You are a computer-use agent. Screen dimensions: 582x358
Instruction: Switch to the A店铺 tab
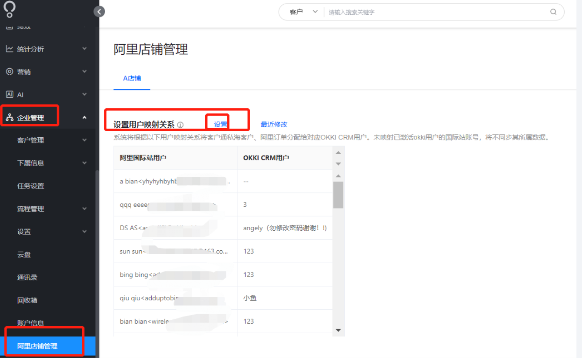tap(132, 79)
